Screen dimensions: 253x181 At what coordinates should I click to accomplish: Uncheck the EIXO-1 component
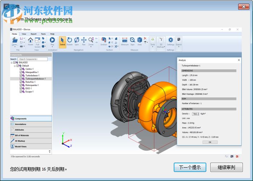point(21,88)
